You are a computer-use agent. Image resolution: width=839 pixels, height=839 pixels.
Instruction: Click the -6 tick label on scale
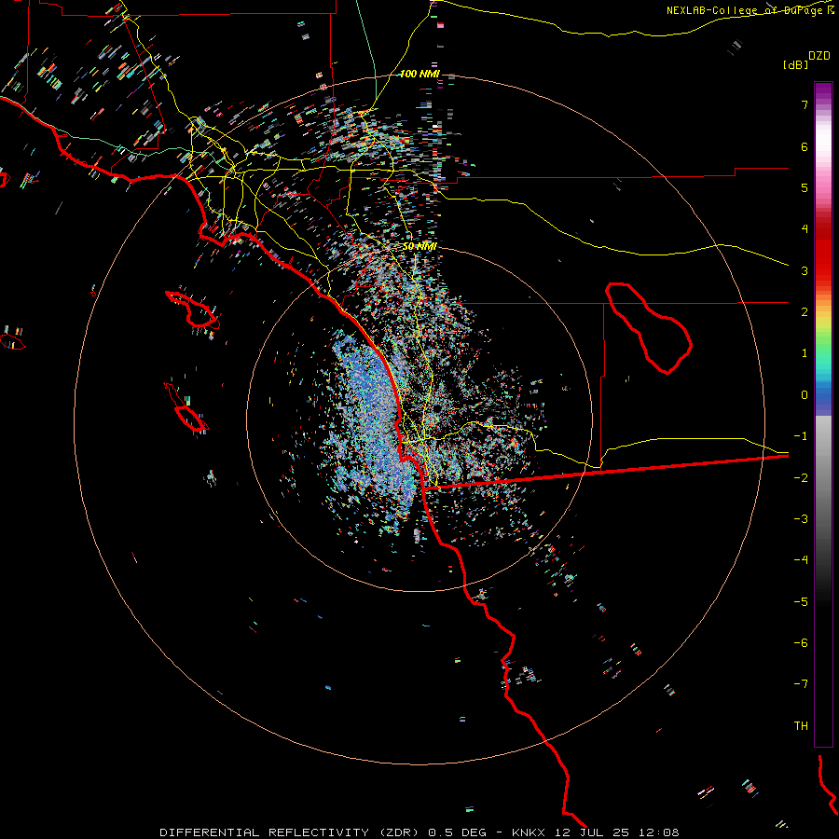click(801, 643)
